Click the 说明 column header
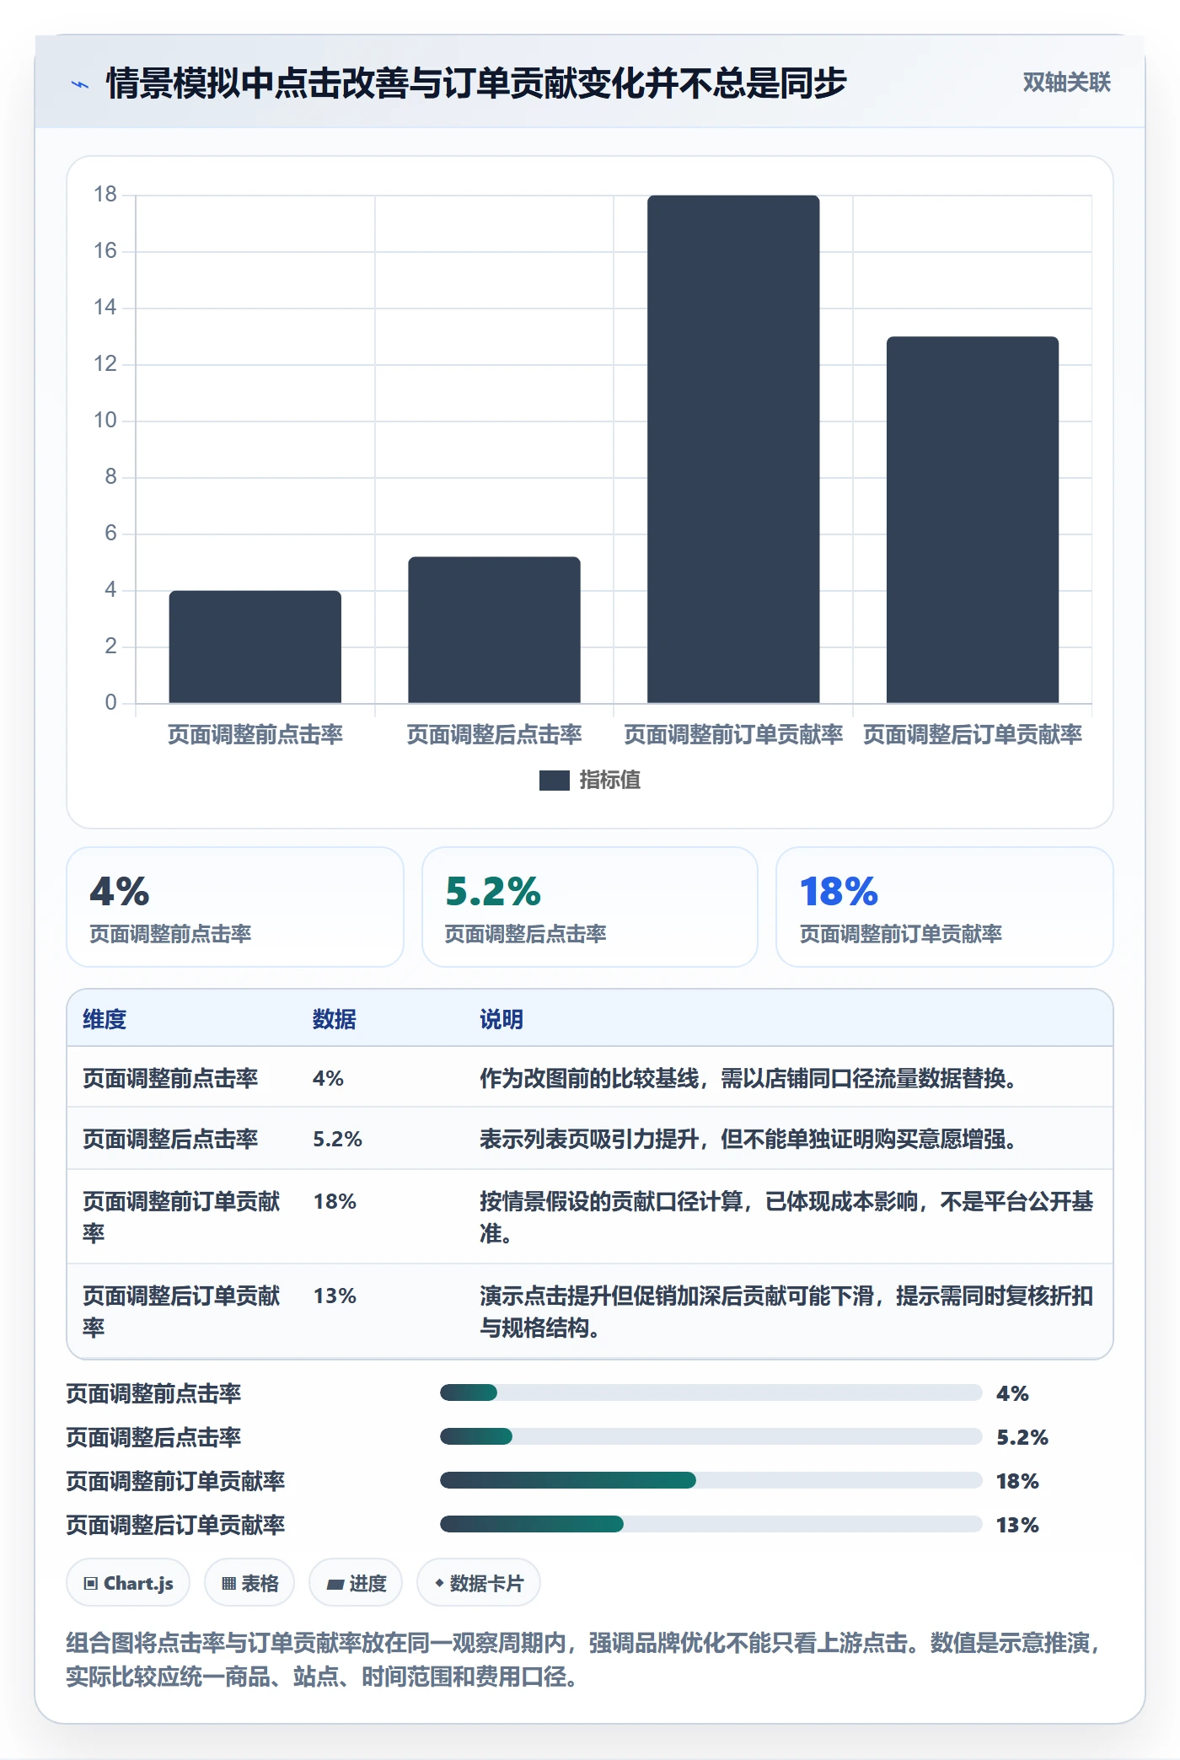Image resolution: width=1180 pixels, height=1760 pixels. (501, 1019)
